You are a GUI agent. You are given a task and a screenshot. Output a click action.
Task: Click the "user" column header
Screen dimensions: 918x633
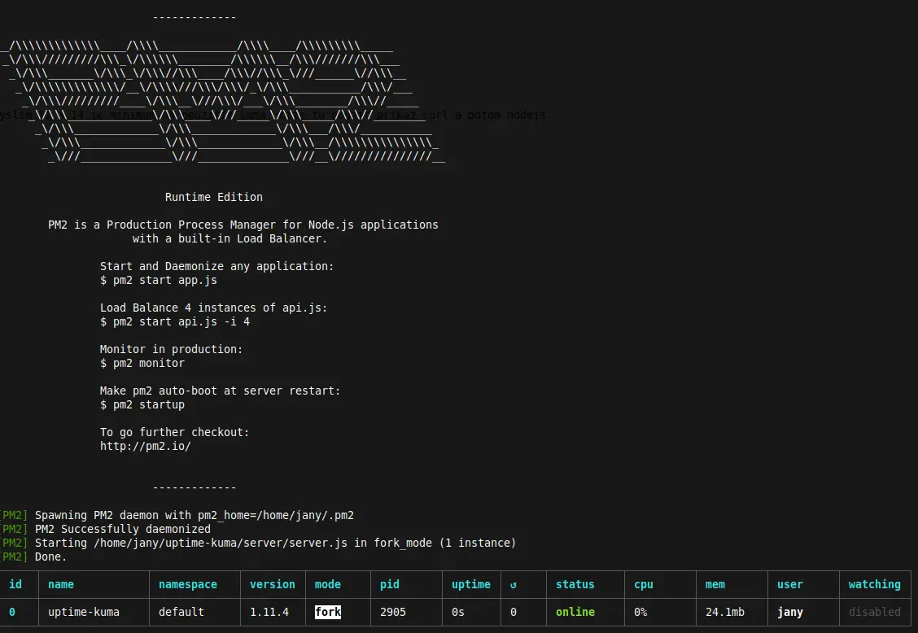[x=789, y=584]
